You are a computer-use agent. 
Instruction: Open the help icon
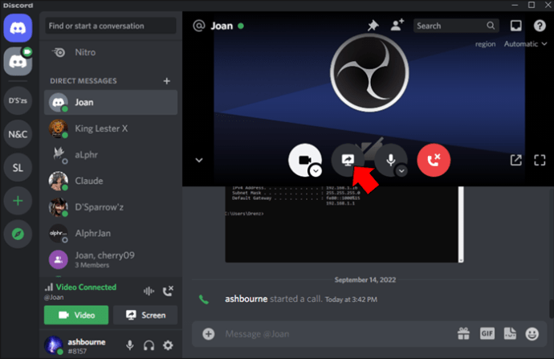[x=540, y=26]
